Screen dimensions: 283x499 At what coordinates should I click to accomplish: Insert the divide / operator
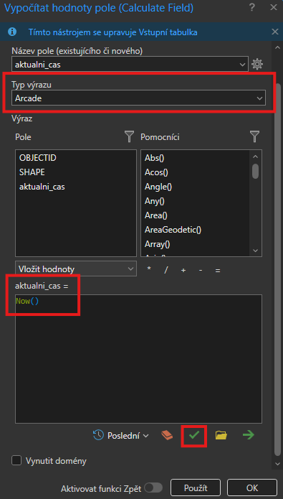point(166,270)
